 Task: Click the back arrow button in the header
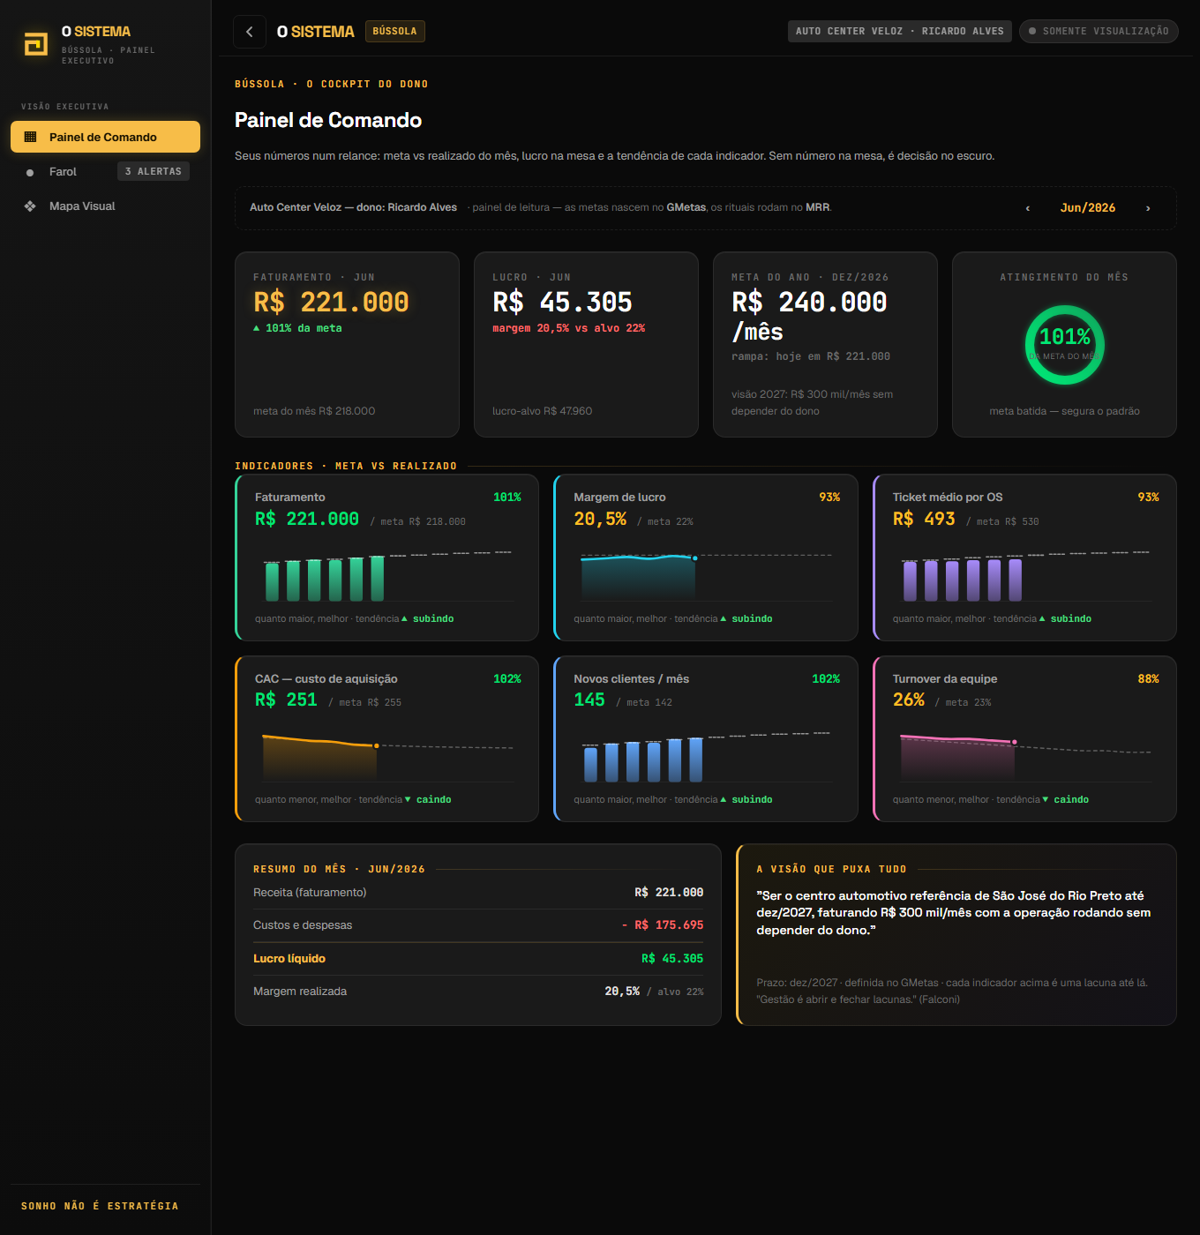click(x=250, y=32)
